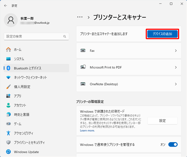This screenshot has height=157, width=187.
Task: Click the privacy shield icon
Action: click(8, 142)
